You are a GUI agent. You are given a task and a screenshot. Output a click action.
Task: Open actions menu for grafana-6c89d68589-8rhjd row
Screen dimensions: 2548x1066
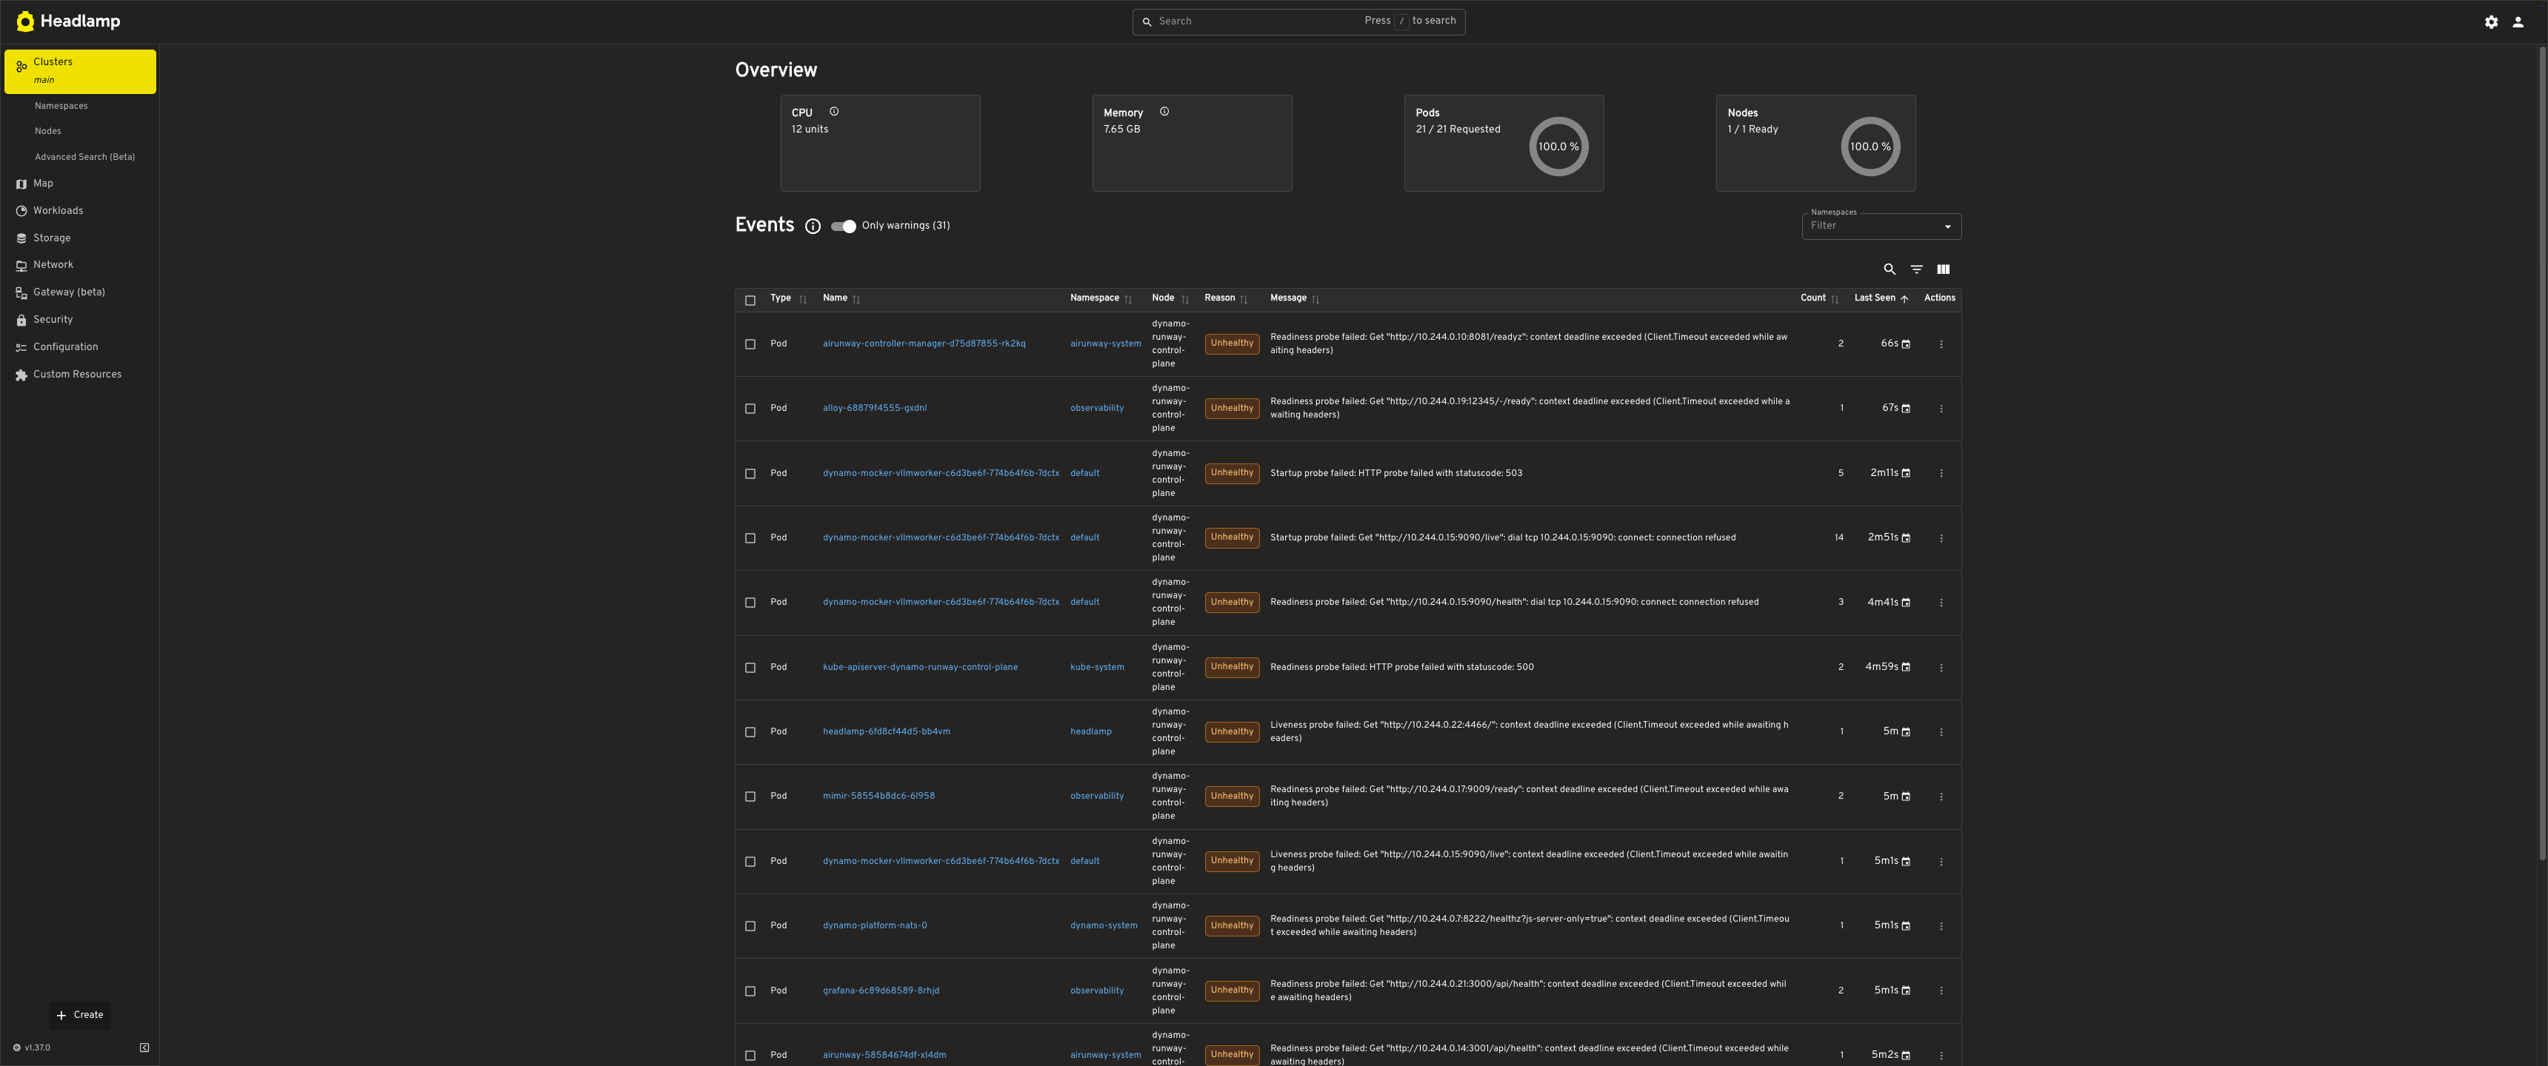point(1941,990)
